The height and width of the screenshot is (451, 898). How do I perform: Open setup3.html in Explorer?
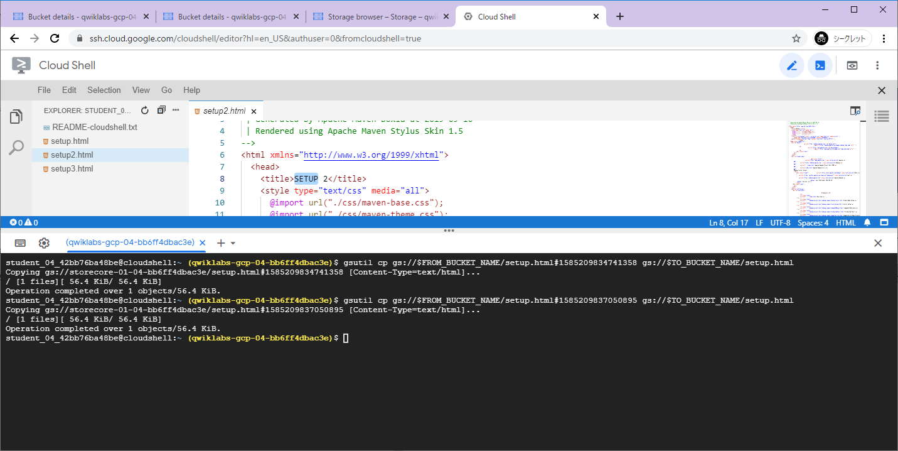(x=110, y=169)
